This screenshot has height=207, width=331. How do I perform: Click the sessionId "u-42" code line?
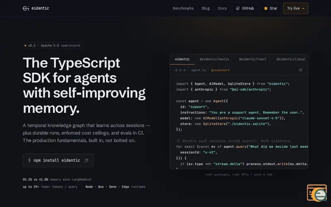pos(199,152)
